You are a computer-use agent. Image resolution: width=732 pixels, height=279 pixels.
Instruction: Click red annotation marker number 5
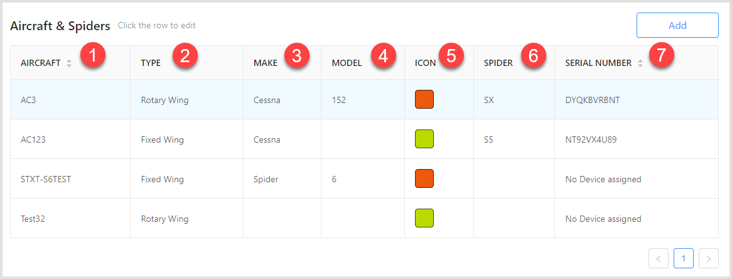[451, 56]
